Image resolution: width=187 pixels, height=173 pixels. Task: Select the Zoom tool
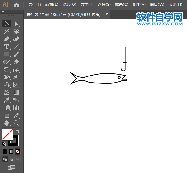16,123
